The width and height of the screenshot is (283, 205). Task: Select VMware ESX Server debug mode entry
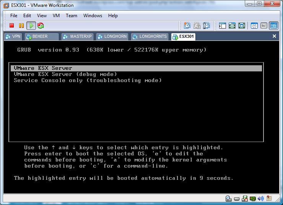(65, 74)
